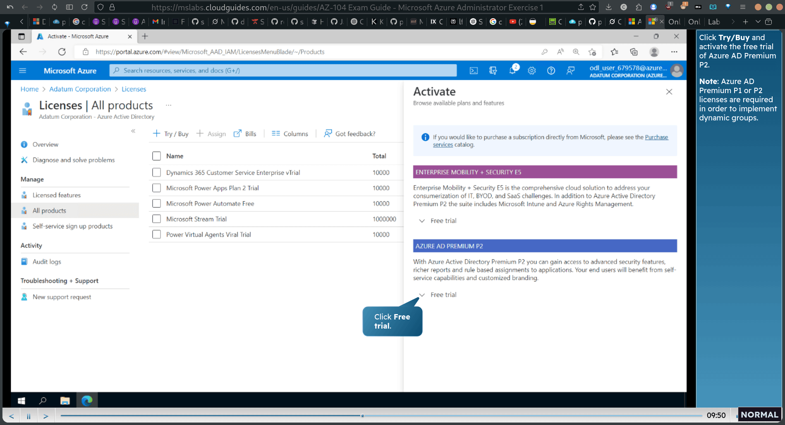Viewport: 785px width, 425px height.
Task: Bookmark page with outer browser star
Action: pyautogui.click(x=593, y=7)
